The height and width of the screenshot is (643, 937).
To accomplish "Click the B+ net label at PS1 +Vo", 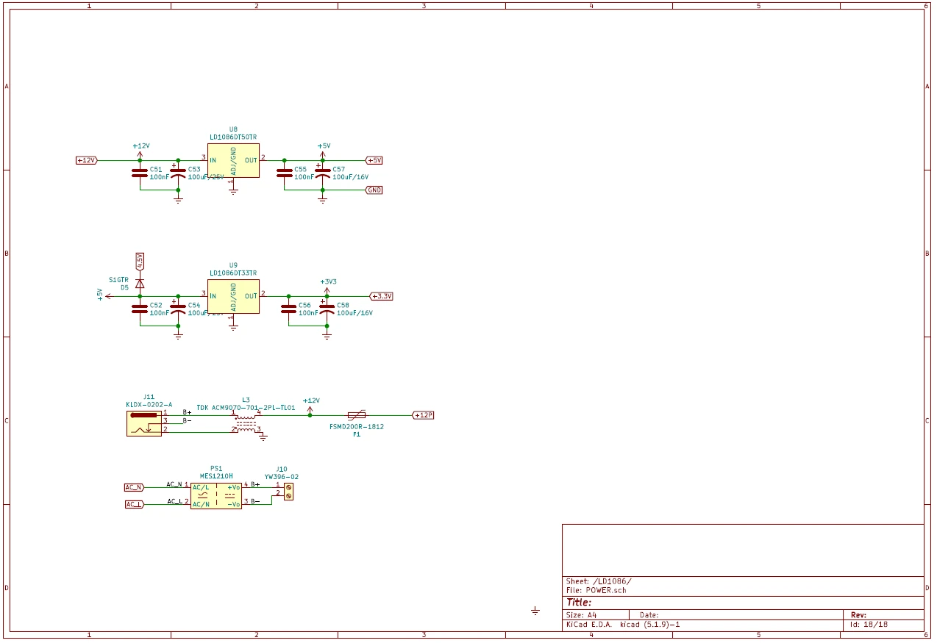I will pos(255,484).
